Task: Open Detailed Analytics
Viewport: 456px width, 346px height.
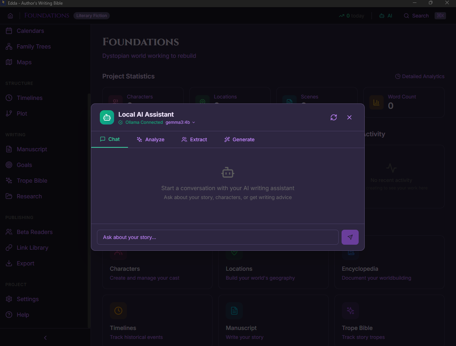Action: click(x=420, y=76)
